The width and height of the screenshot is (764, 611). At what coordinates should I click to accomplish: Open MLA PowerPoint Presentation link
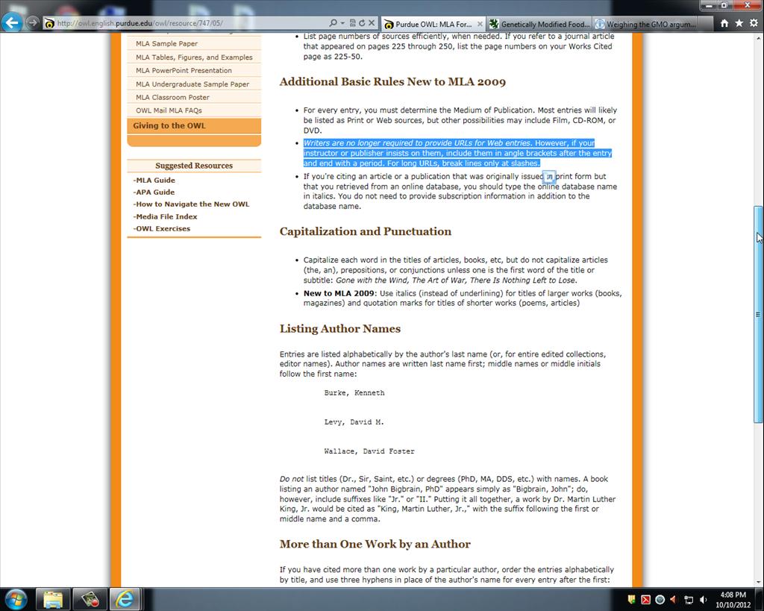[x=184, y=70]
